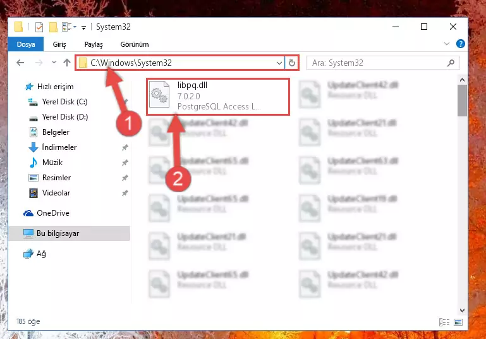Click the search magnifier icon
The height and width of the screenshot is (339, 486).
[x=451, y=63]
